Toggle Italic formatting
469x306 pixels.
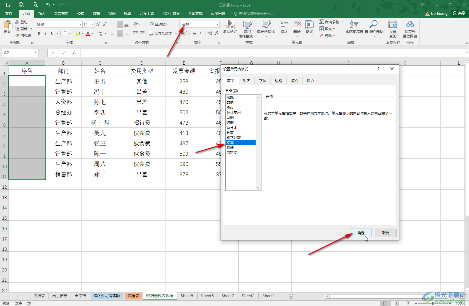(x=46, y=33)
